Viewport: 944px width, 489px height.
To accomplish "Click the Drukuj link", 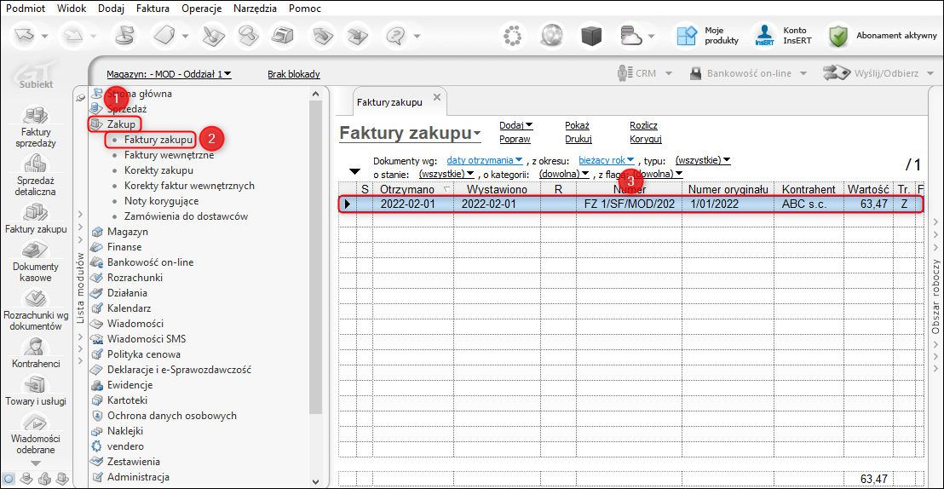I will 578,139.
